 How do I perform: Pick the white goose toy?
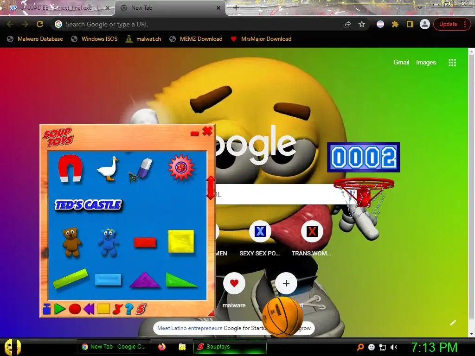click(x=108, y=169)
